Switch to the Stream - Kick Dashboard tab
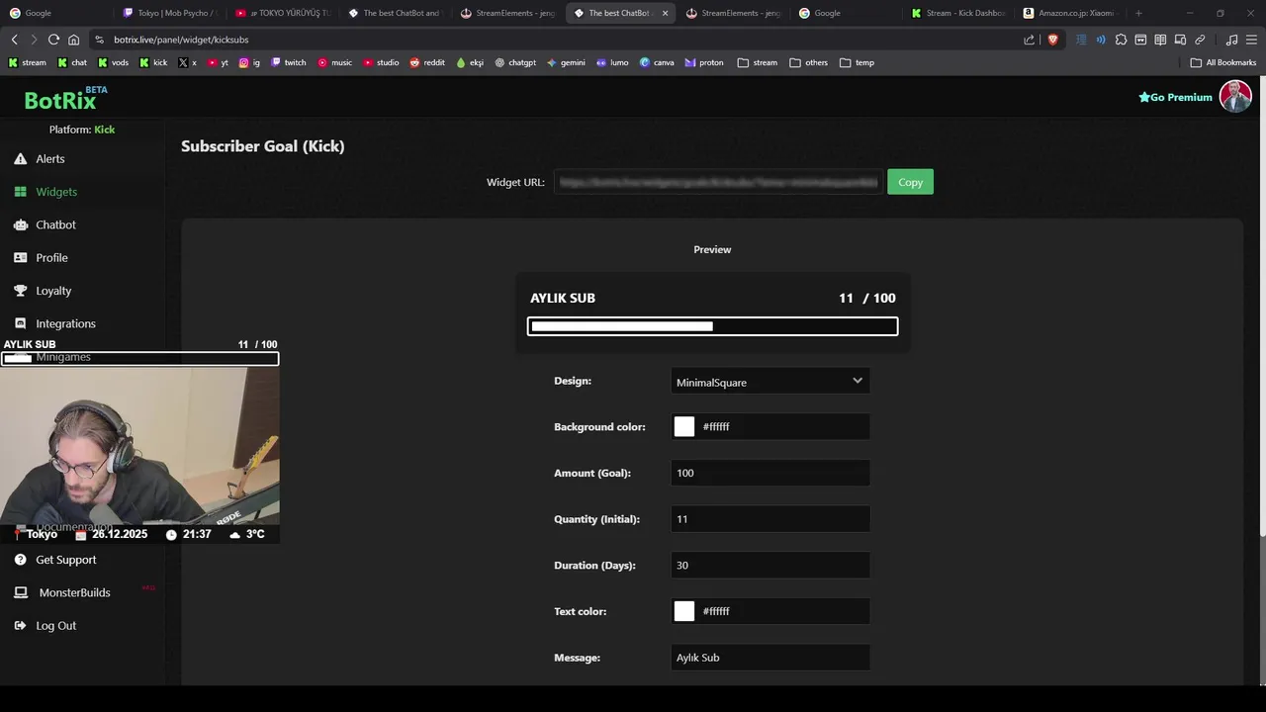 coord(958,13)
